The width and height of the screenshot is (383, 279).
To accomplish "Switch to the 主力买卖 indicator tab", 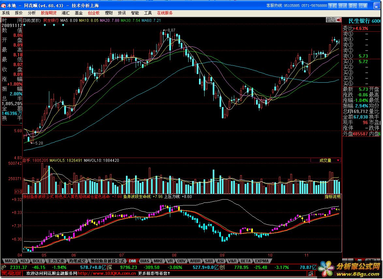I will point(56,261).
